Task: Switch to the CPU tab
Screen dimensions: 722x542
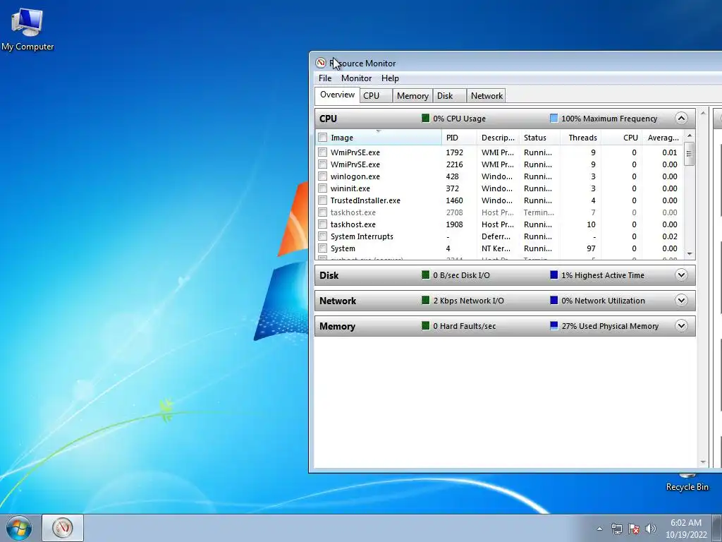Action: click(x=376, y=96)
